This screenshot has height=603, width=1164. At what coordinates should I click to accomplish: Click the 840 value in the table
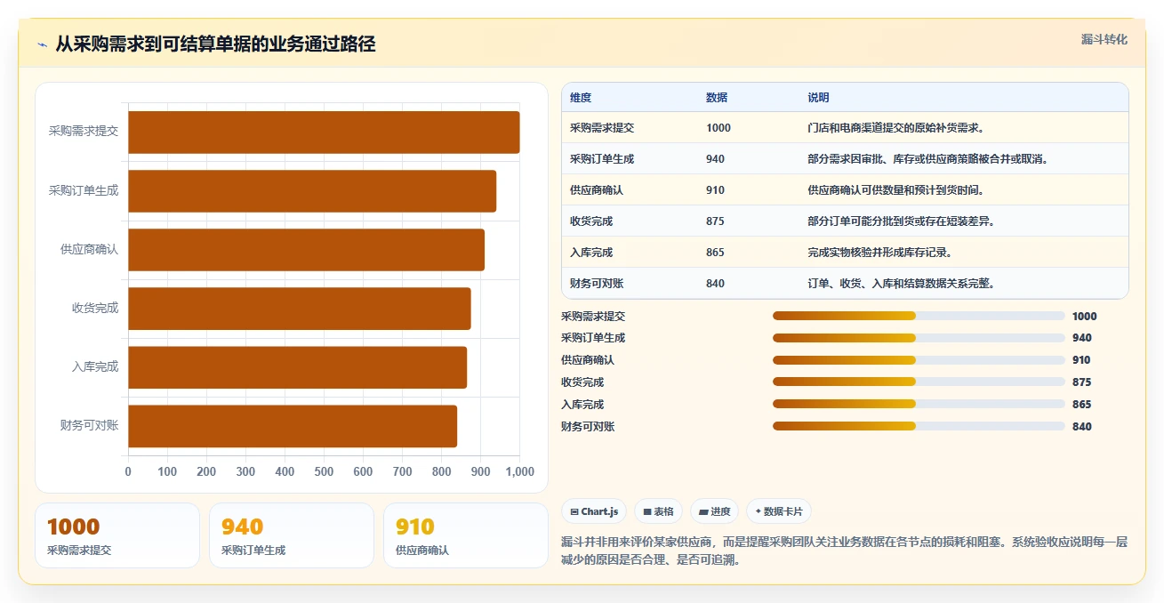point(715,284)
